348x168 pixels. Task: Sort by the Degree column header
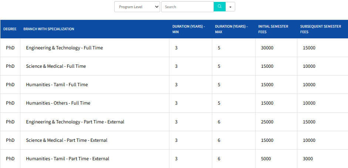[10, 29]
